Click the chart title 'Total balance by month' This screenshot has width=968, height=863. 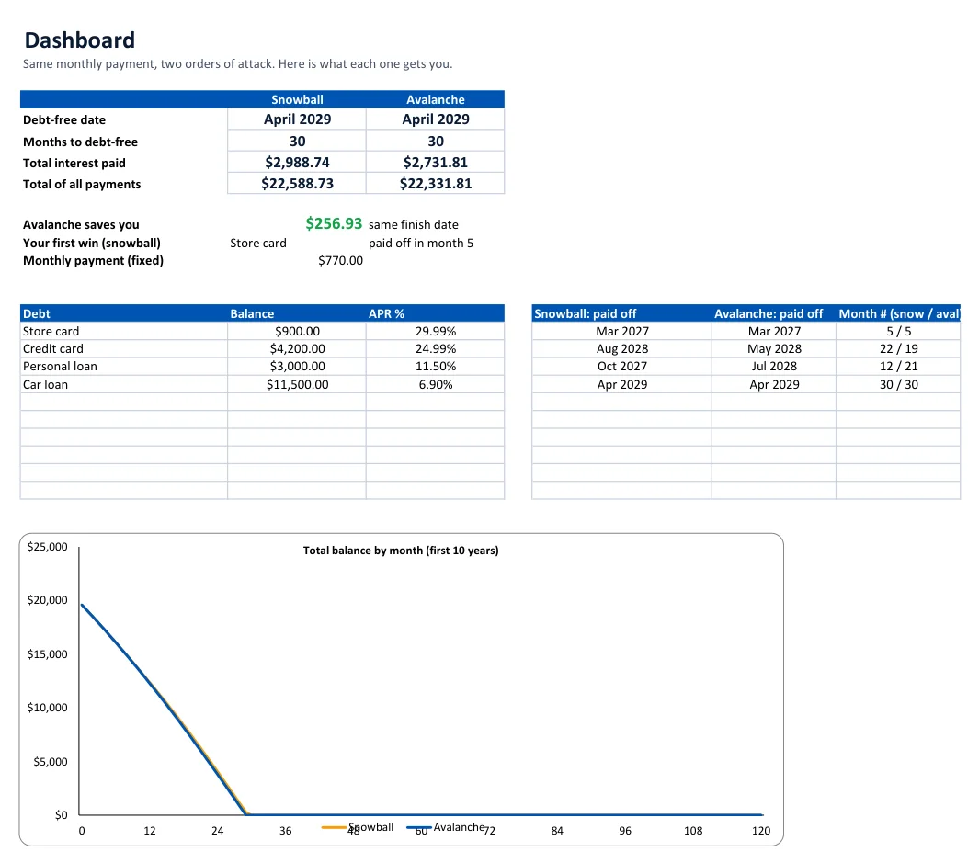point(401,551)
